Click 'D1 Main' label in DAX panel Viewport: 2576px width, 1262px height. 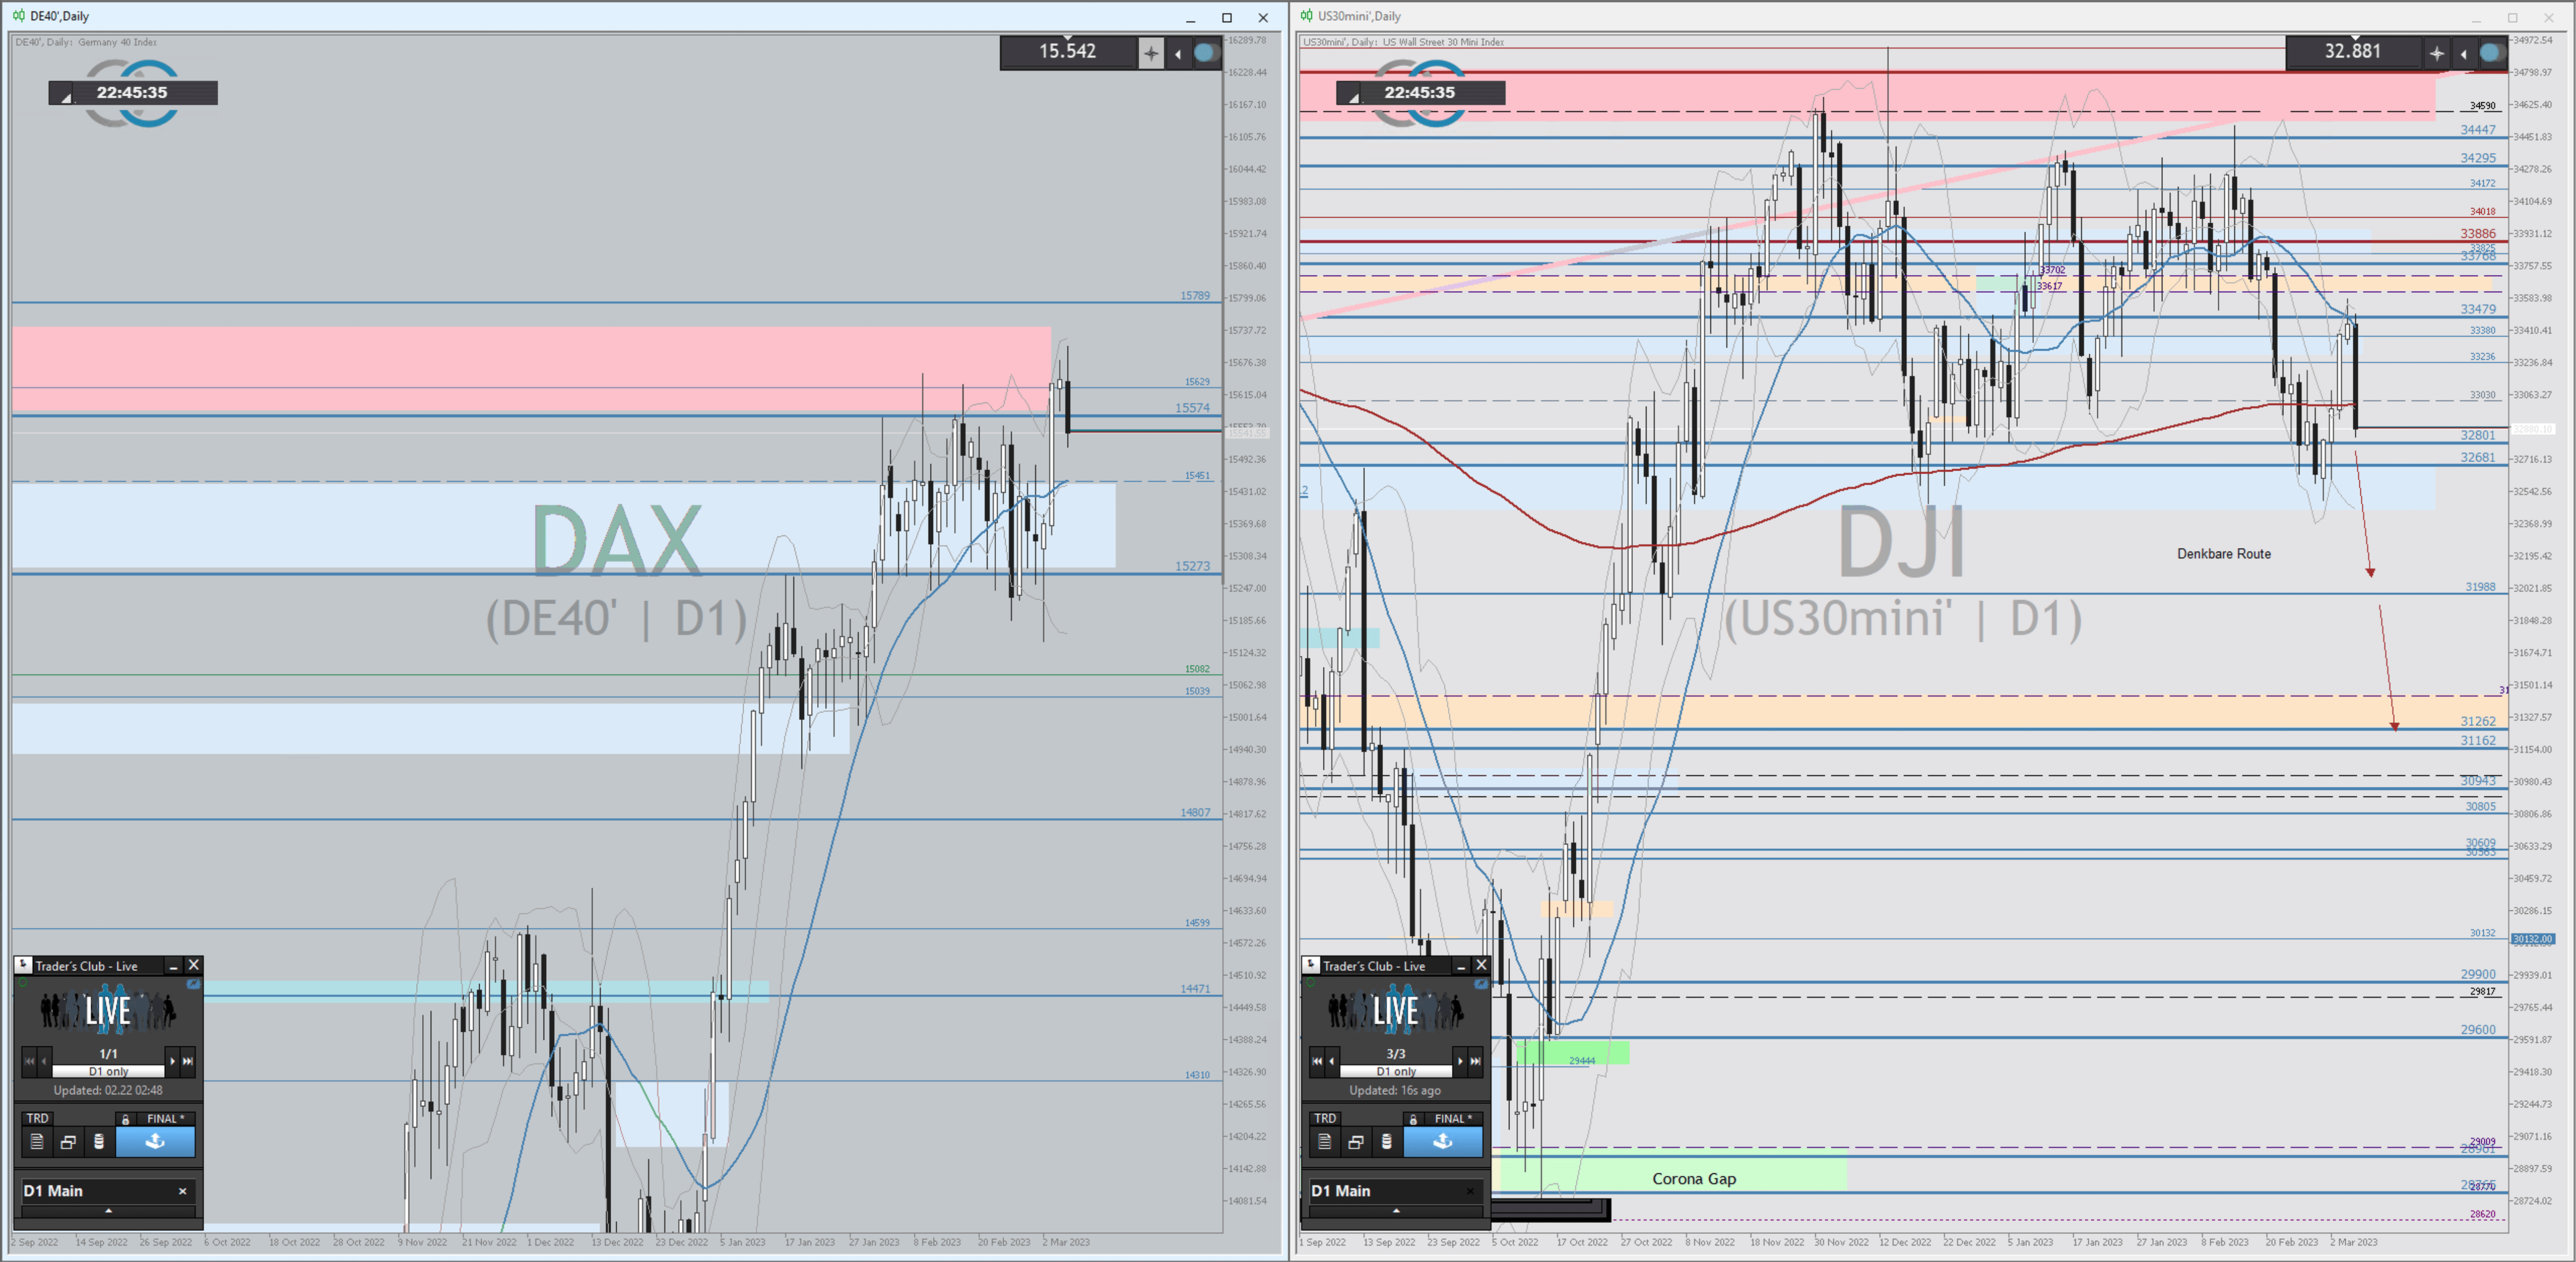tap(53, 1190)
